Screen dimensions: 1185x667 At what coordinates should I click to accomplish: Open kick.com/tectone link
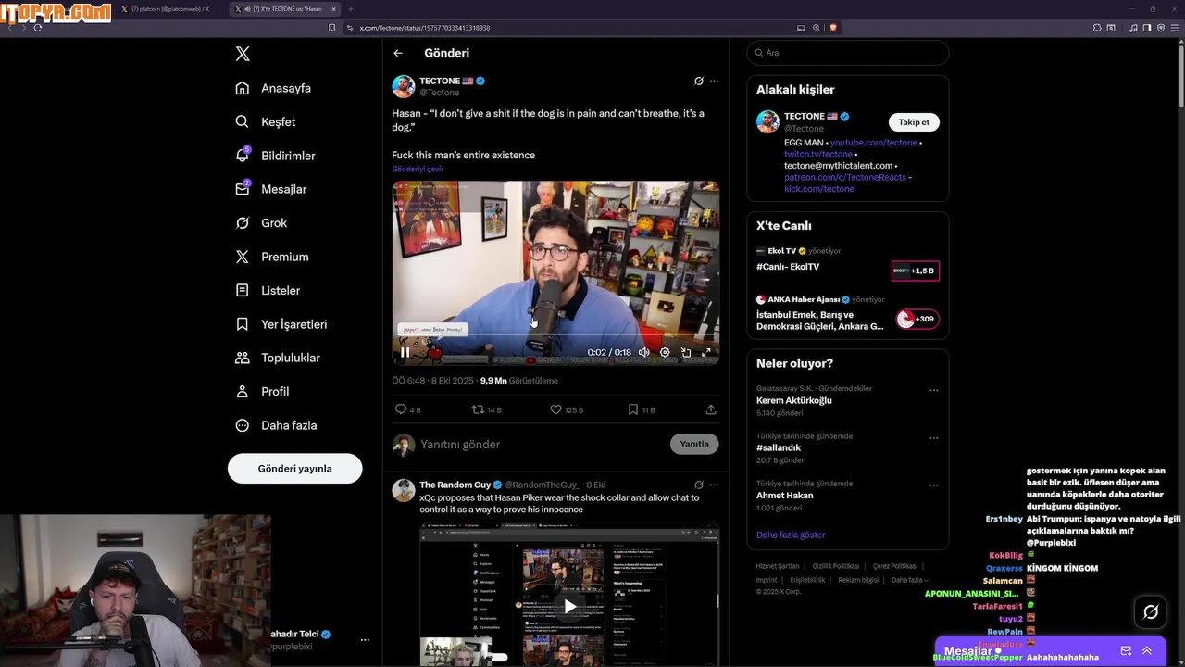[x=819, y=189]
